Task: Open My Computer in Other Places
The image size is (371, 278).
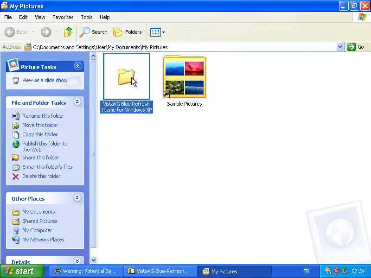Action: 37,230
